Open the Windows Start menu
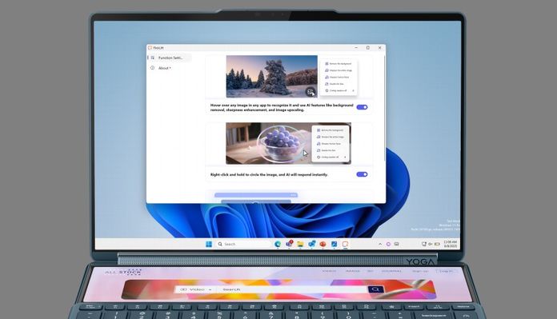The width and height of the screenshot is (557, 319). click(209, 244)
